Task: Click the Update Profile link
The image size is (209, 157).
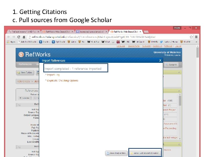Action: click(134, 46)
